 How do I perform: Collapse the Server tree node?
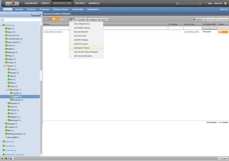click(x=4, y=66)
